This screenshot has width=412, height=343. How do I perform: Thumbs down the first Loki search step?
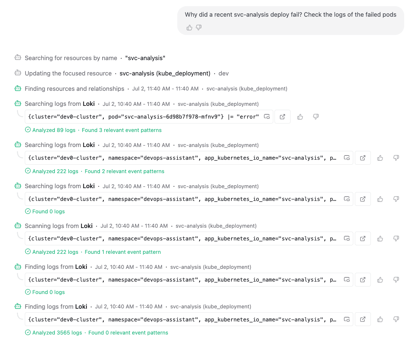316,117
